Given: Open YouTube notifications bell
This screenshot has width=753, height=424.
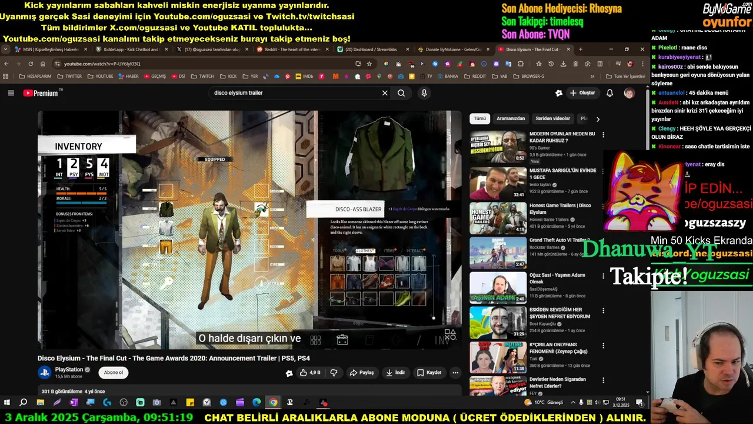Looking at the screenshot, I should coord(610,93).
